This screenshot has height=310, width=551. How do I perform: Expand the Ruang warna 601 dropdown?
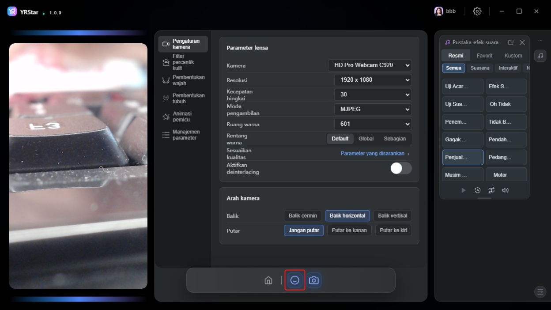point(373,124)
